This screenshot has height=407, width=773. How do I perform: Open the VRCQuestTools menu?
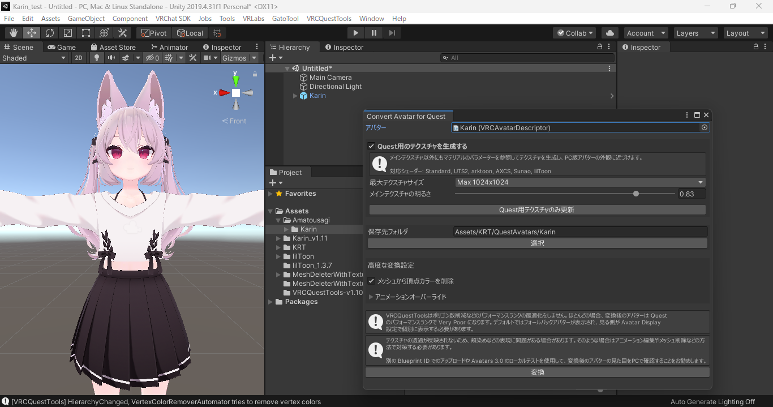click(x=329, y=18)
